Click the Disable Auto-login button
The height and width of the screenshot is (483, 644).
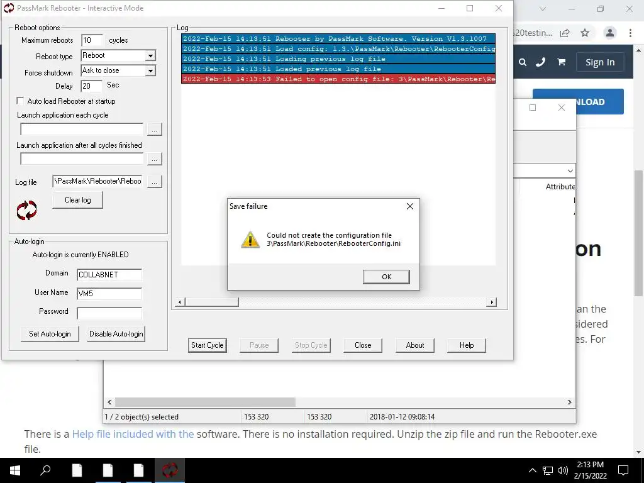[116, 334]
